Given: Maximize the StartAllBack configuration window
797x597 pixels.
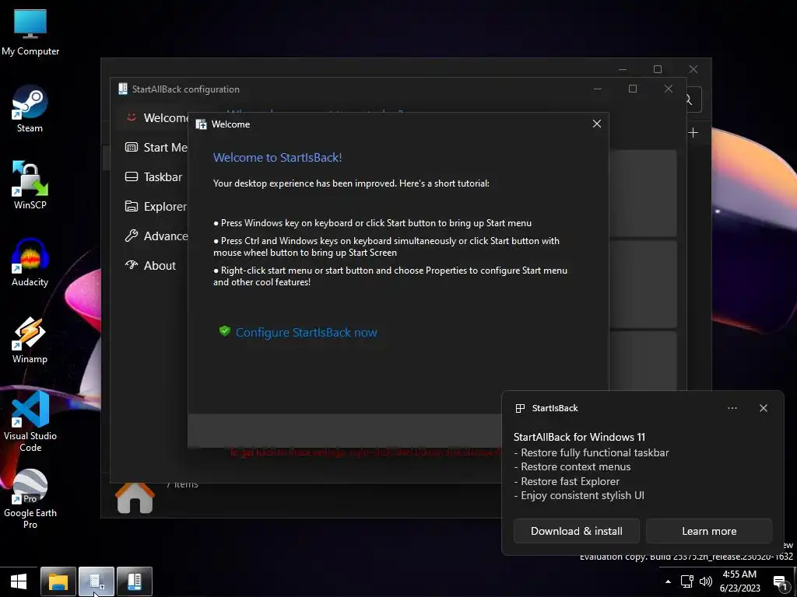Looking at the screenshot, I should coord(633,89).
